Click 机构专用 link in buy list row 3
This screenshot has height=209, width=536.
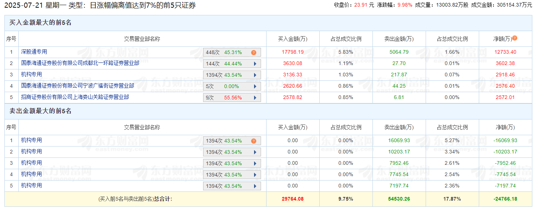pyautogui.click(x=31, y=75)
